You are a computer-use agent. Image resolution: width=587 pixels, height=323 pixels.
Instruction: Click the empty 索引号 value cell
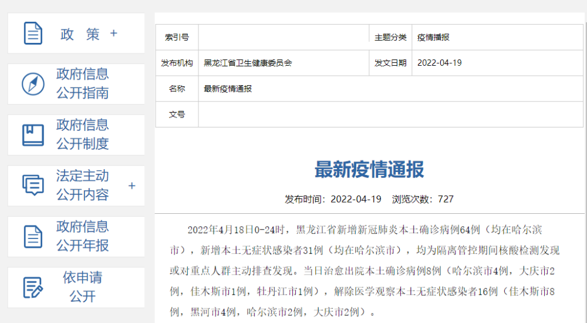(284, 37)
